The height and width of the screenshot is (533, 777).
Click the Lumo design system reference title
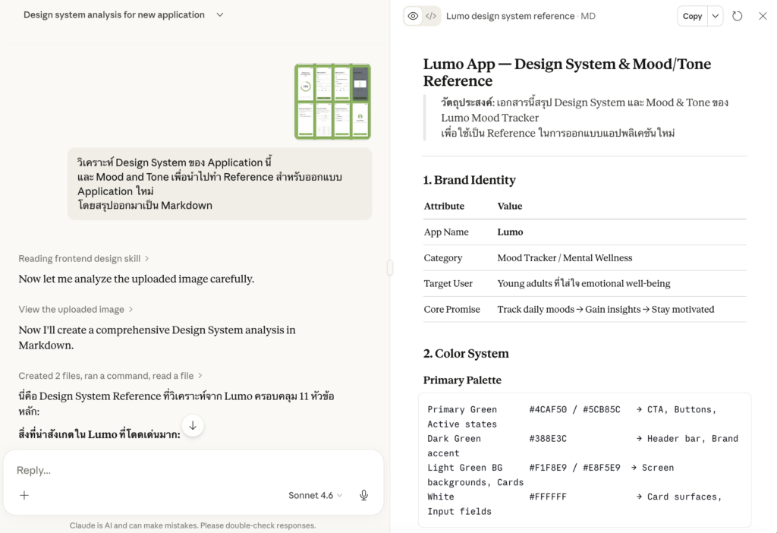tap(510, 16)
